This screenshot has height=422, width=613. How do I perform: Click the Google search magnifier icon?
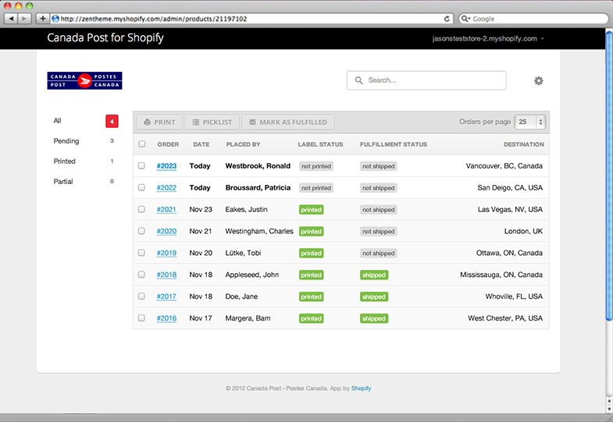point(465,19)
